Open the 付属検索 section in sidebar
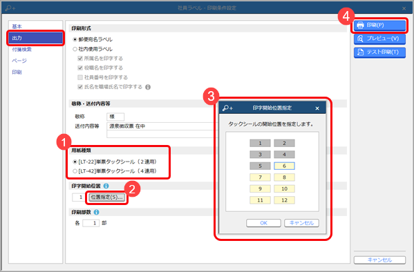The image size is (414, 272). click(x=21, y=49)
